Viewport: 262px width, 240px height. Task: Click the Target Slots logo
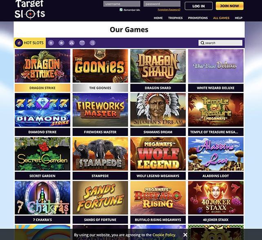coord(30,9)
